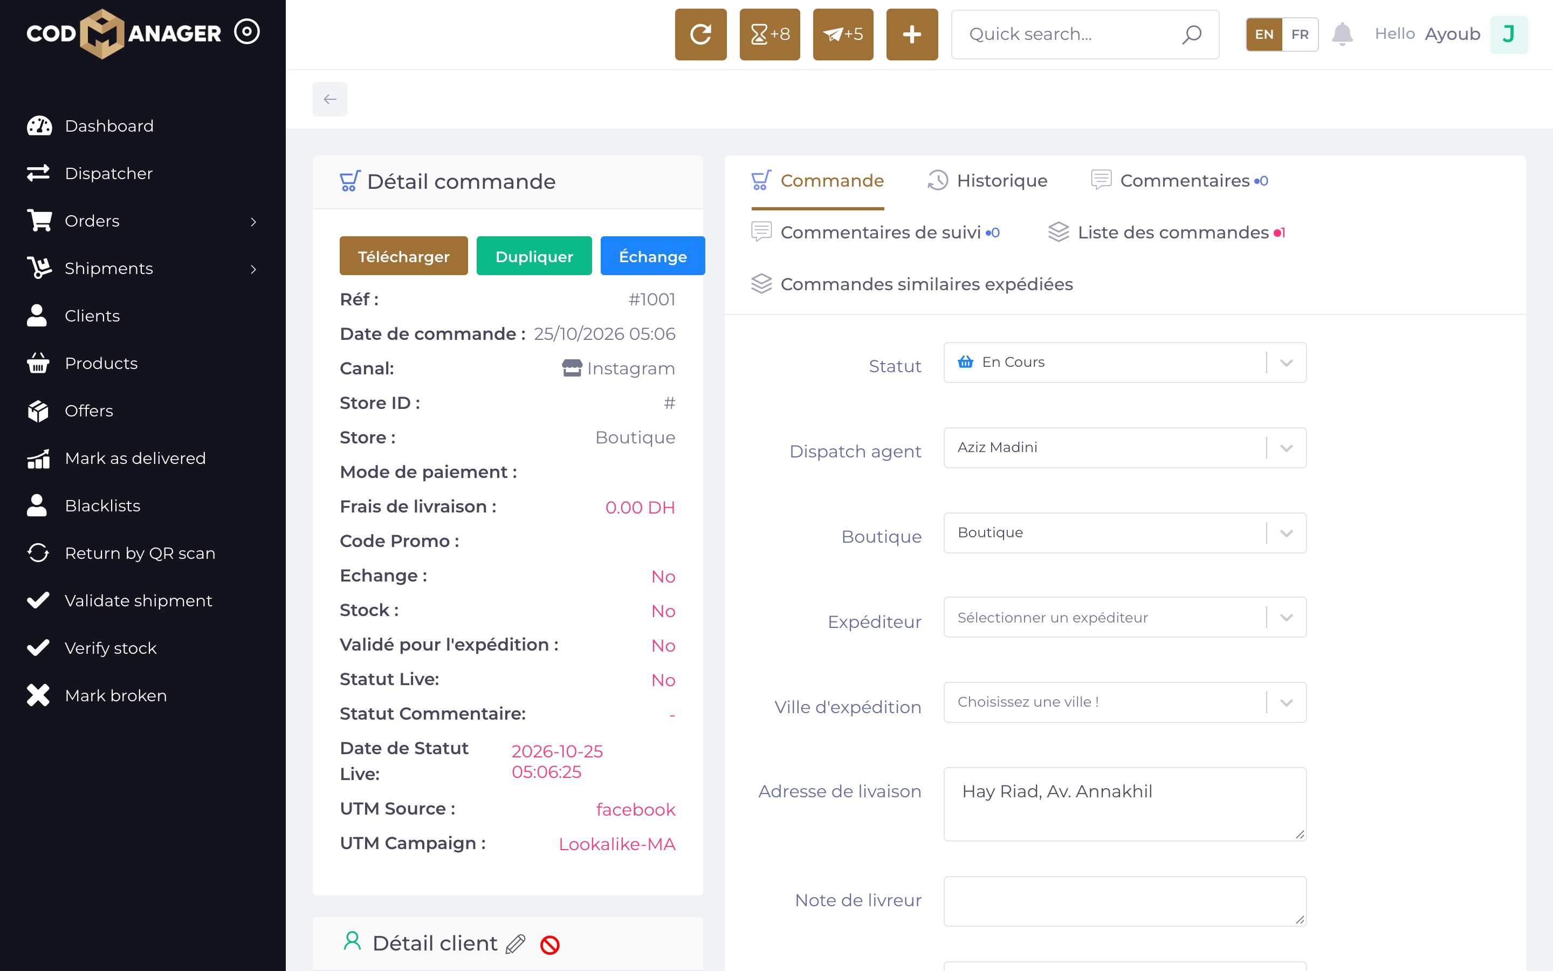Click the refresh icon button in header
The width and height of the screenshot is (1553, 971).
click(700, 34)
